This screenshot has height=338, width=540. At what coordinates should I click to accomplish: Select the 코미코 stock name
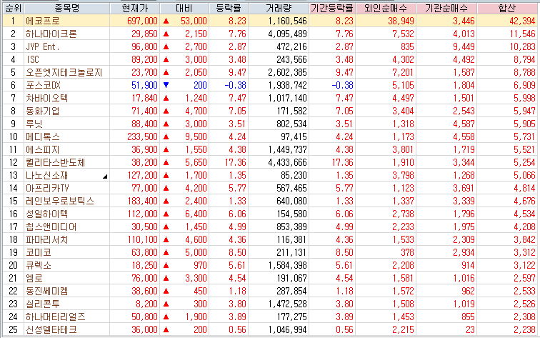[x=39, y=252]
